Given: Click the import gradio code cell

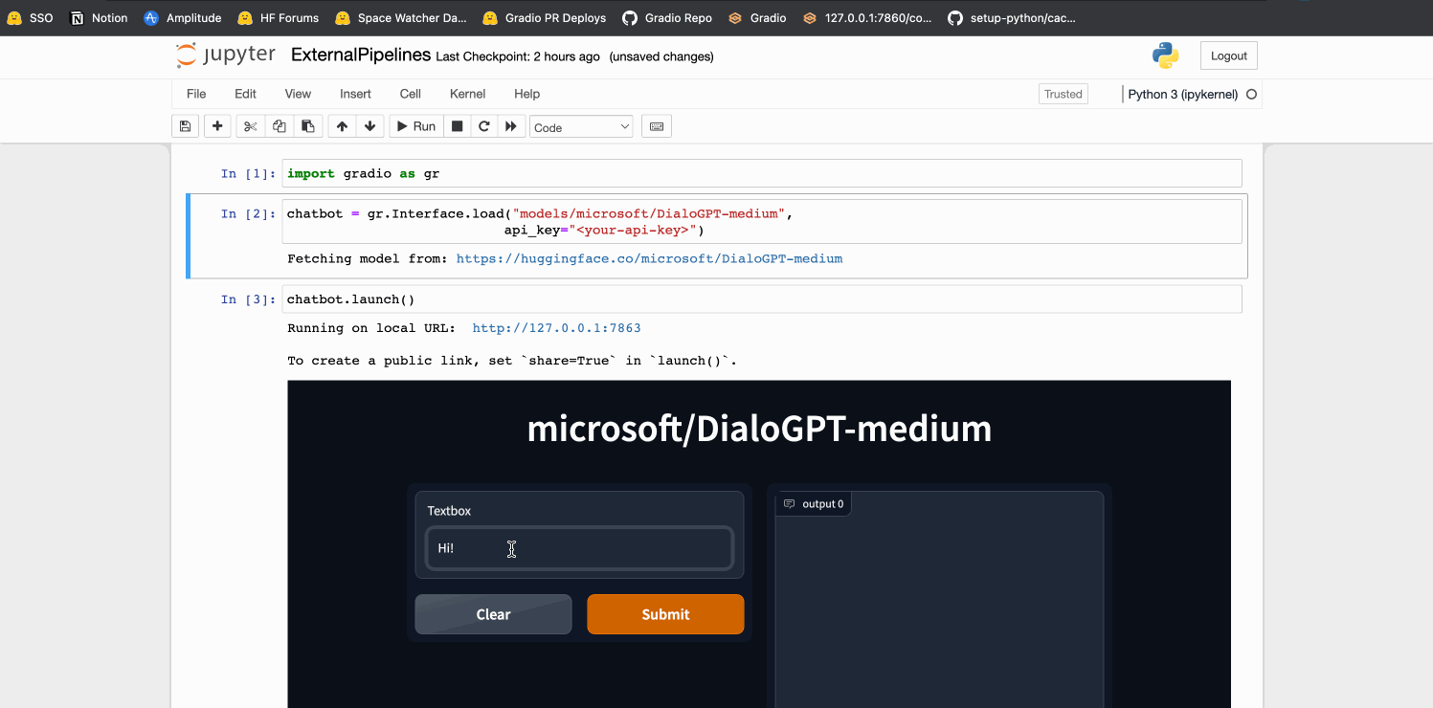Looking at the screenshot, I should pos(762,173).
